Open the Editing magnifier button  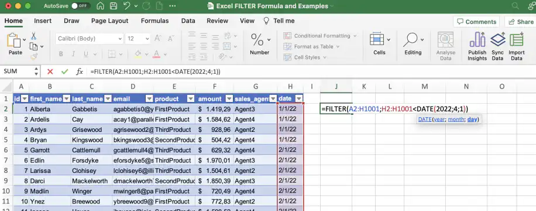pyautogui.click(x=413, y=43)
